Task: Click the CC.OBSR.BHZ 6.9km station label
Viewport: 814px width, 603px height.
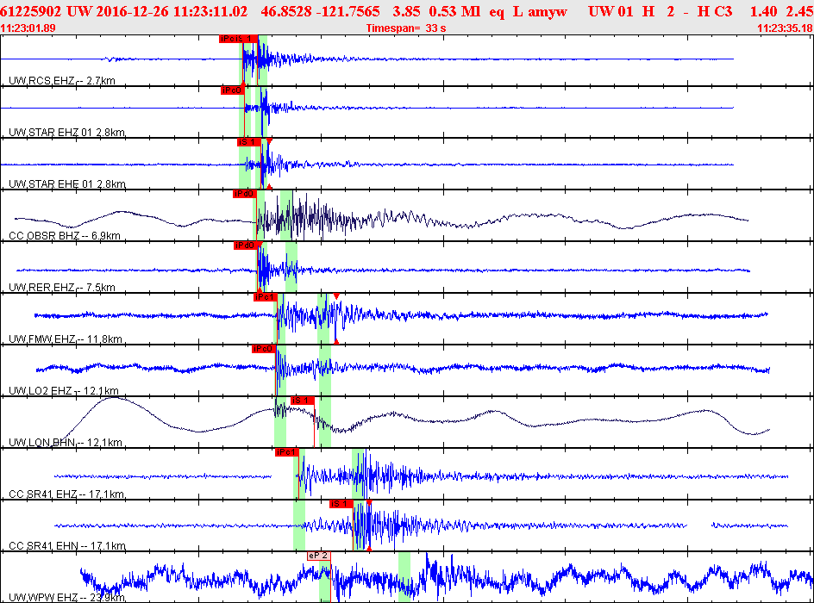Action: [x=65, y=235]
